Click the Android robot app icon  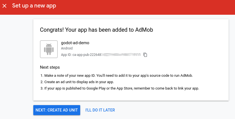tap(49, 49)
